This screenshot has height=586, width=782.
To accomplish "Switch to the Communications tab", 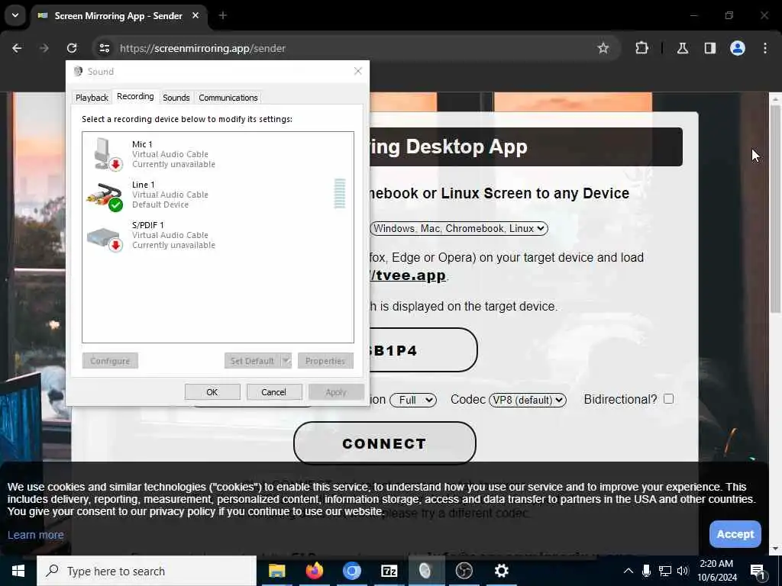I will tap(228, 98).
